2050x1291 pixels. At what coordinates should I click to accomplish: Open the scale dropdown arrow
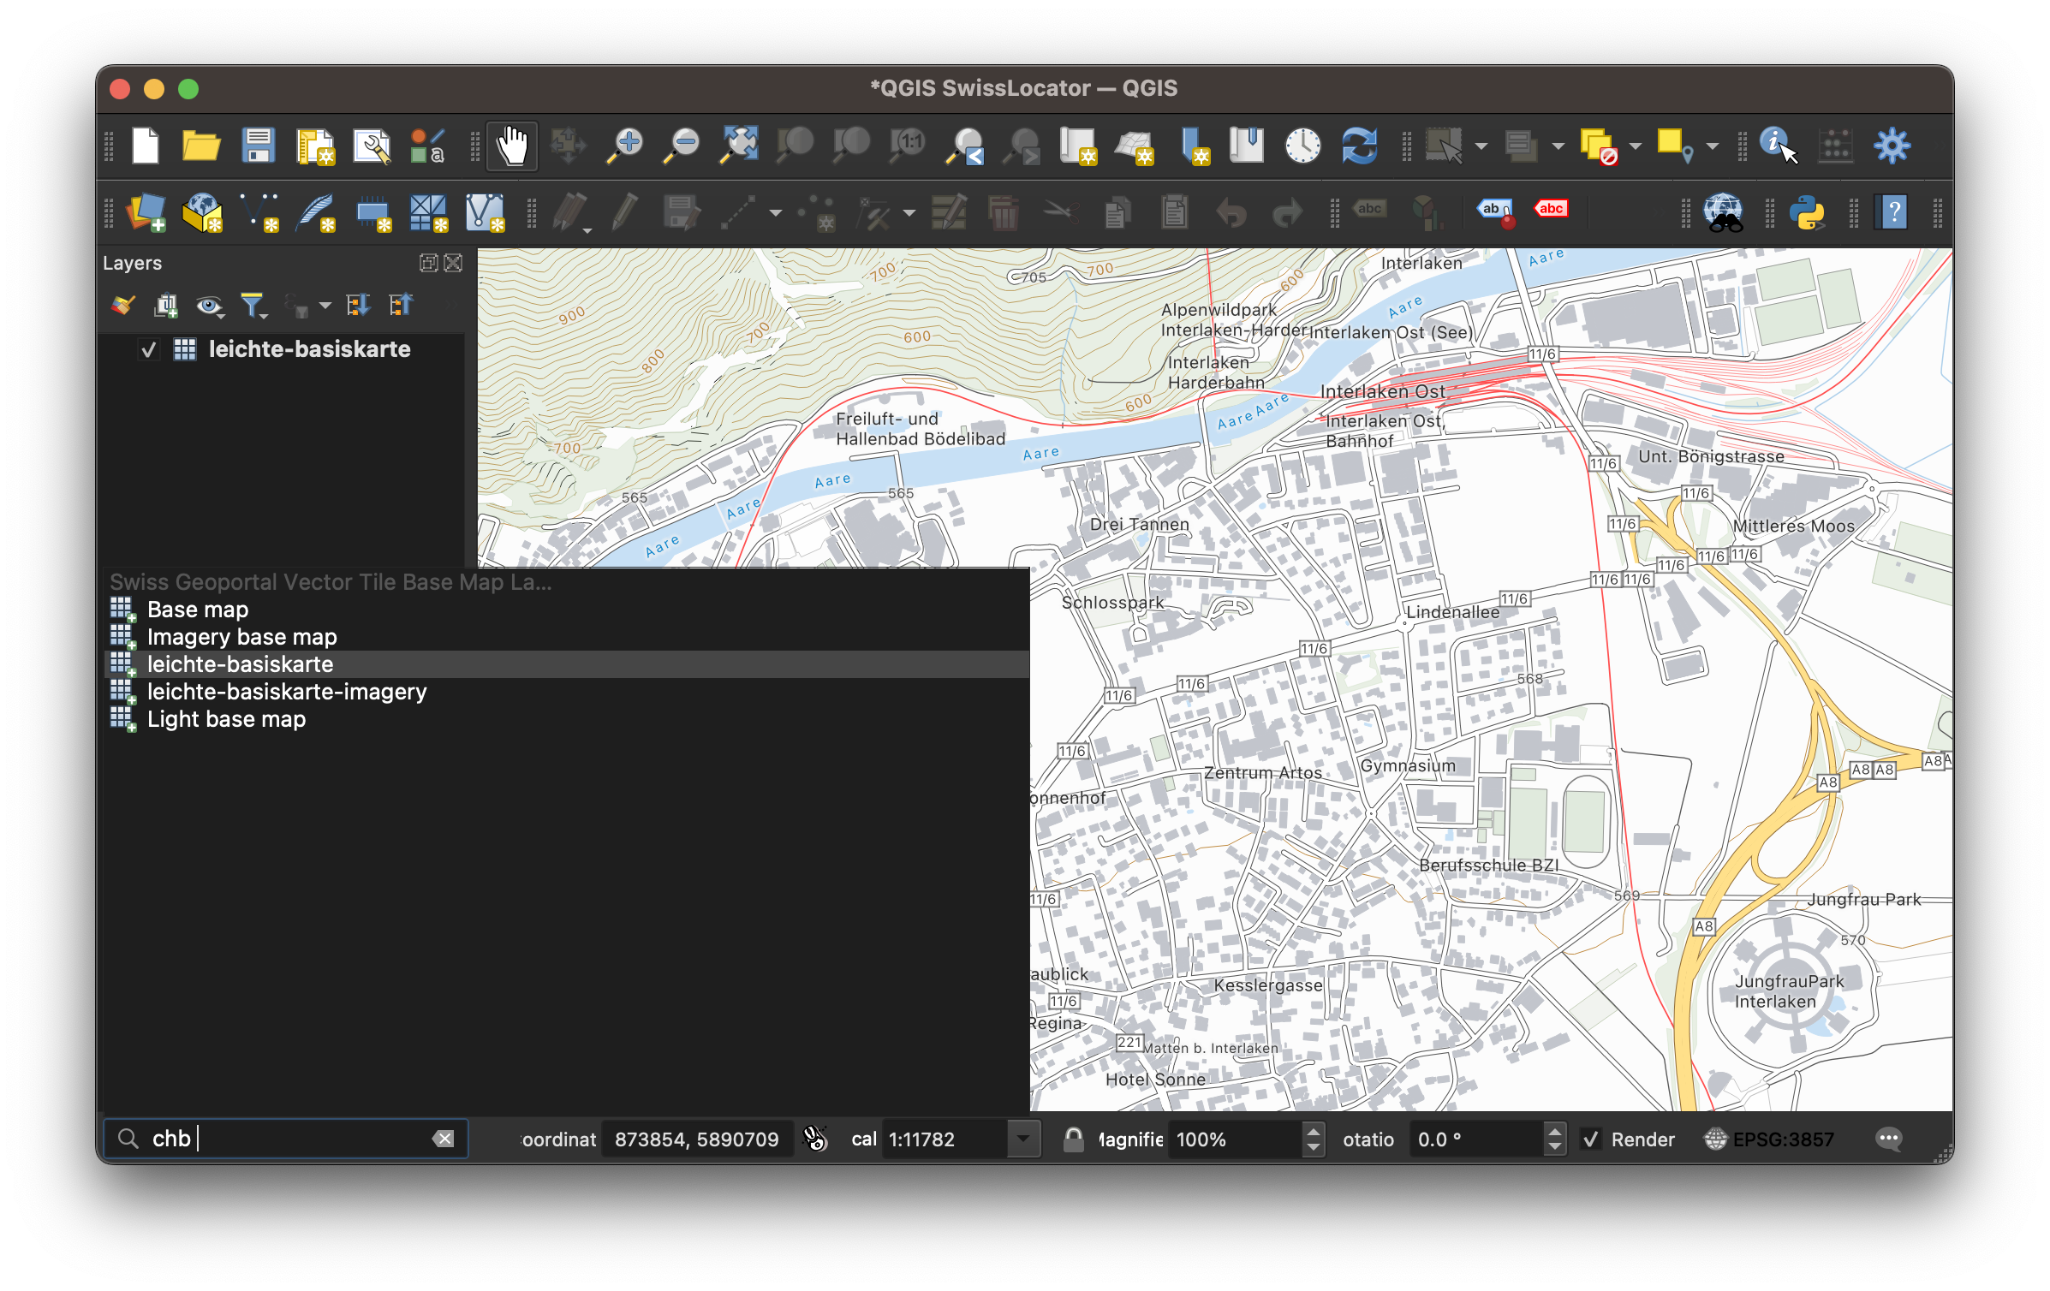[x=1023, y=1139]
